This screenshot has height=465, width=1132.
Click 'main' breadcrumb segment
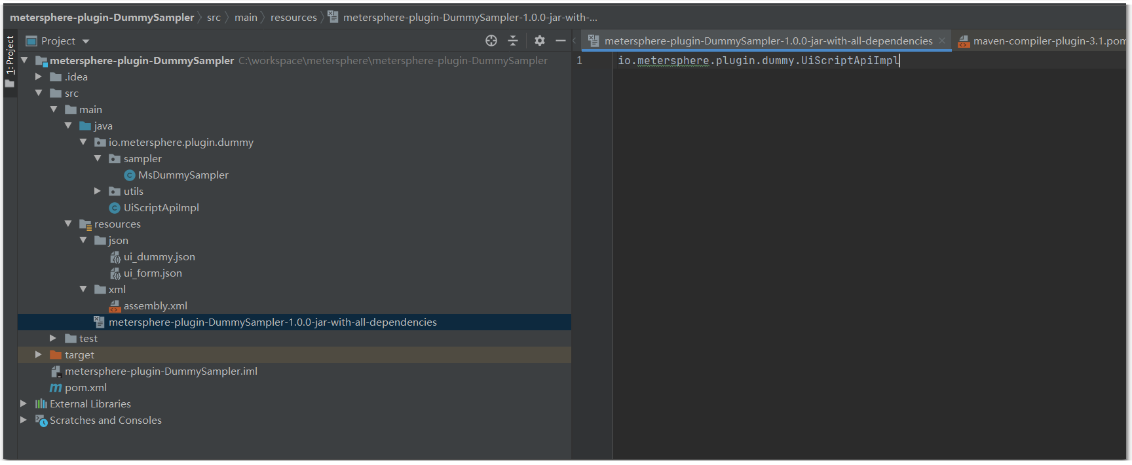[x=246, y=18]
